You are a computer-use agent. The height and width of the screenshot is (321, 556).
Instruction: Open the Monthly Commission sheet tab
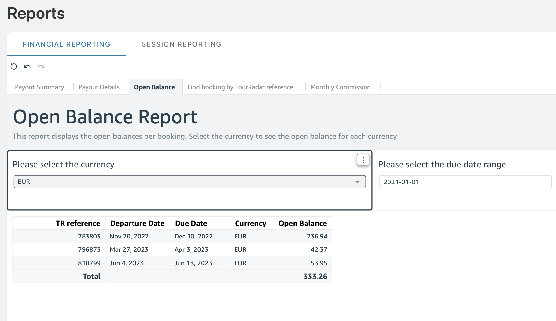pos(341,87)
